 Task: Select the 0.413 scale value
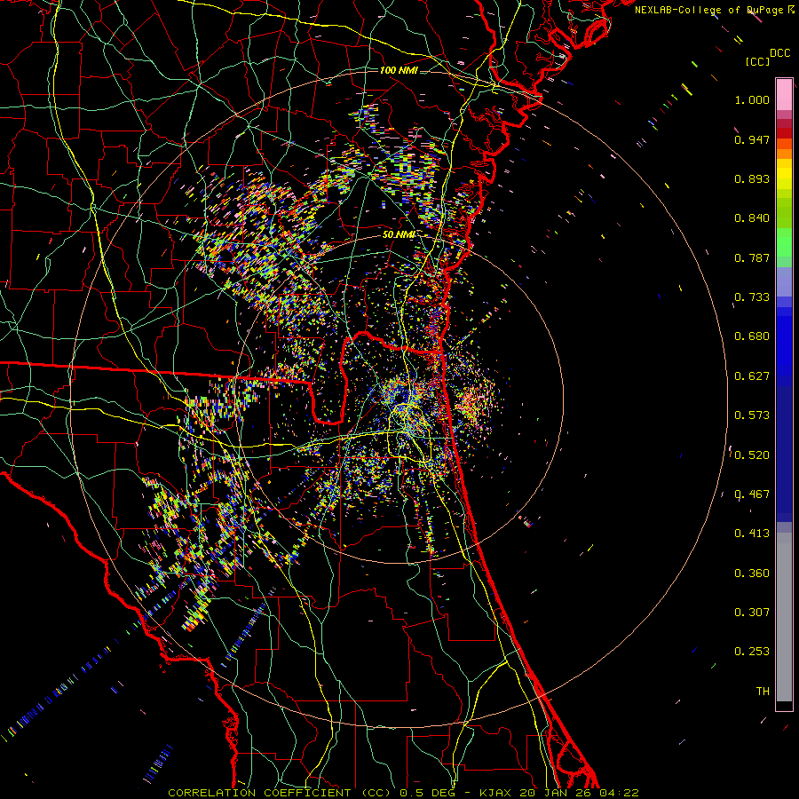pos(752,534)
